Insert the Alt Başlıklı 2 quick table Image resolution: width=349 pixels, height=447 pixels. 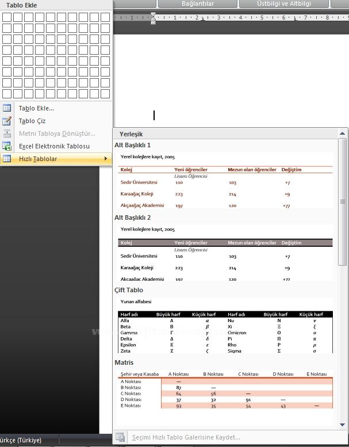point(225,253)
